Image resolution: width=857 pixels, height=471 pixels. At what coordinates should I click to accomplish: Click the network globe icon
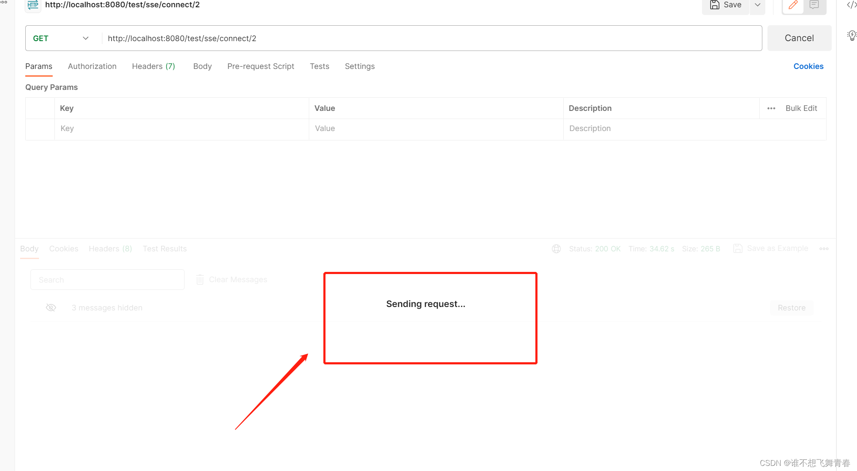556,249
